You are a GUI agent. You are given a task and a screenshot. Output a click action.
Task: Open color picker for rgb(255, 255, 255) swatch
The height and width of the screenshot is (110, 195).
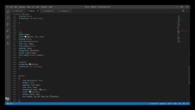tap(25, 37)
